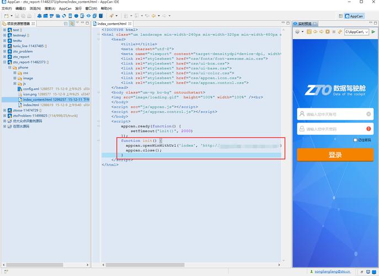
Task: Expand the testmayi project node
Action: 4,35
